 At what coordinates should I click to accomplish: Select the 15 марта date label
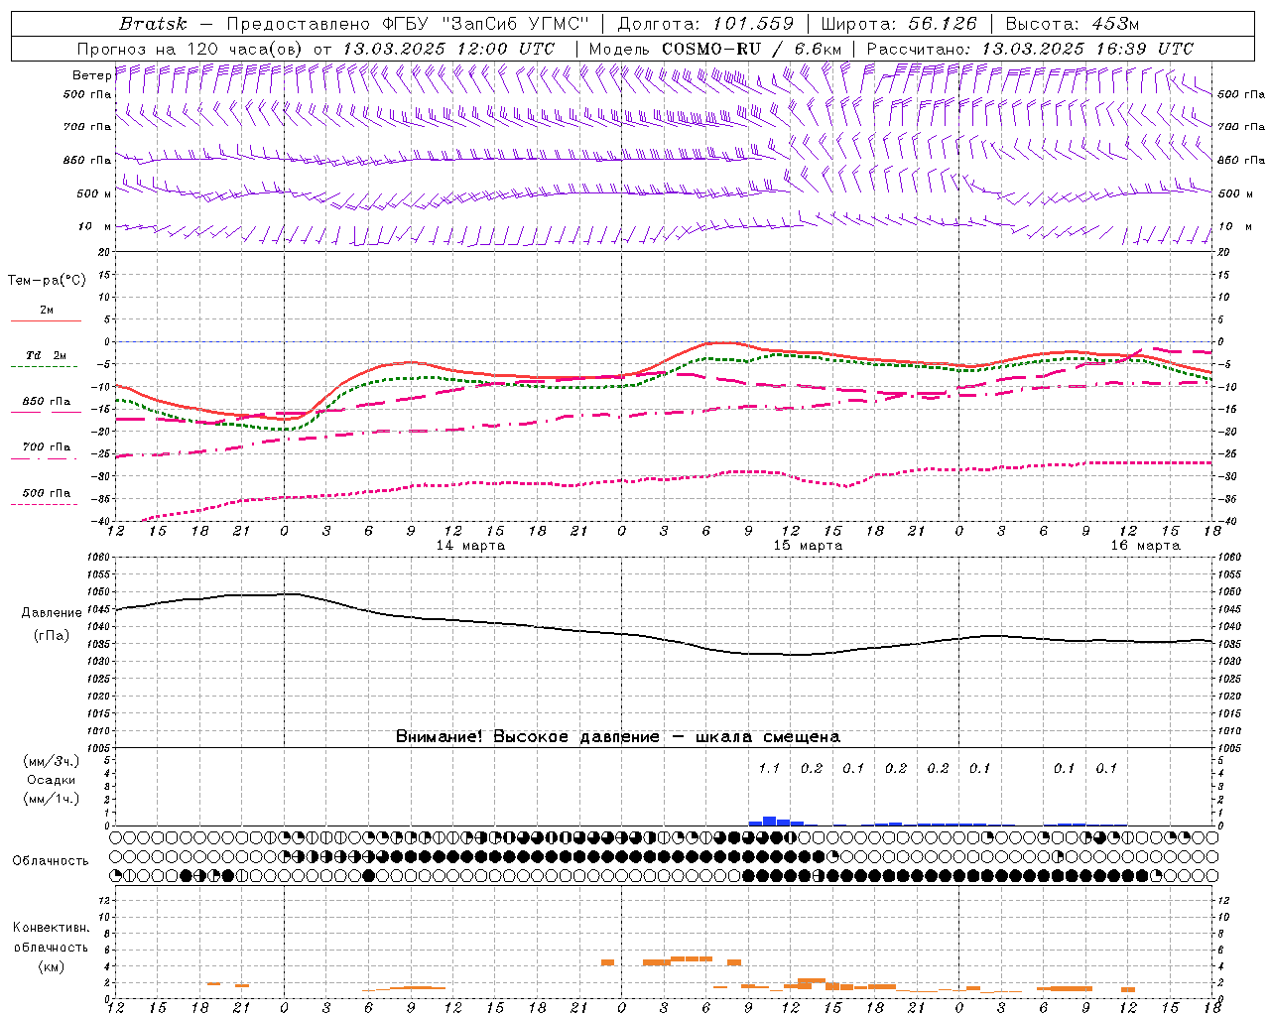click(x=808, y=546)
